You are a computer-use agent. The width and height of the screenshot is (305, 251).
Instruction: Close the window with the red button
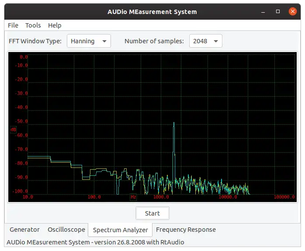pos(293,11)
